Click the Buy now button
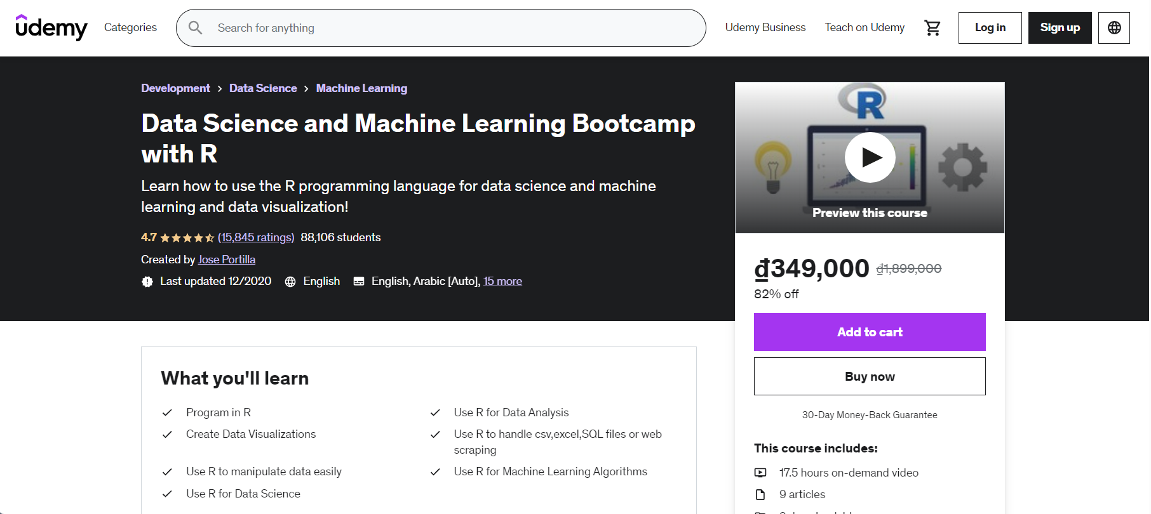This screenshot has height=514, width=1151. [870, 376]
